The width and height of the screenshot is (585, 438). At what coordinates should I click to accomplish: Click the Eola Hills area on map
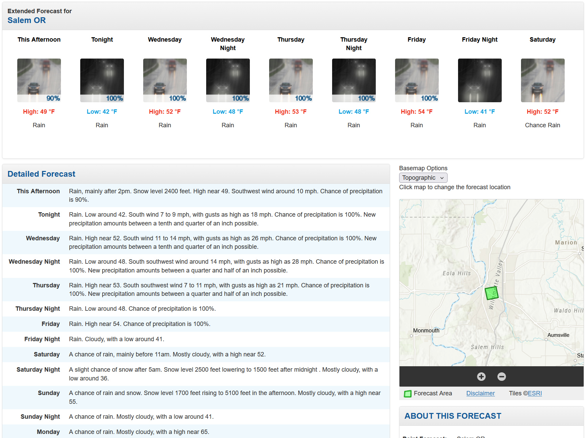click(456, 273)
